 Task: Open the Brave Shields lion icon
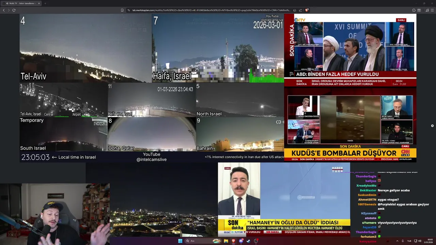307,10
